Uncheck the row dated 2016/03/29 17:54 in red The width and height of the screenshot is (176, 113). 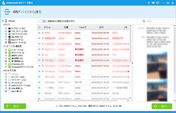[x=39, y=44]
